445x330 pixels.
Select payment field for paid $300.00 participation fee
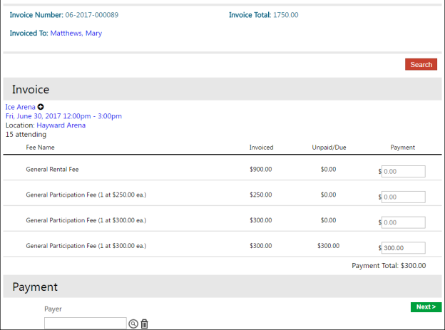click(403, 222)
